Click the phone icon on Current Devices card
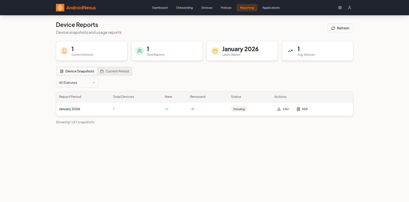409x202 pixels. [x=64, y=51]
